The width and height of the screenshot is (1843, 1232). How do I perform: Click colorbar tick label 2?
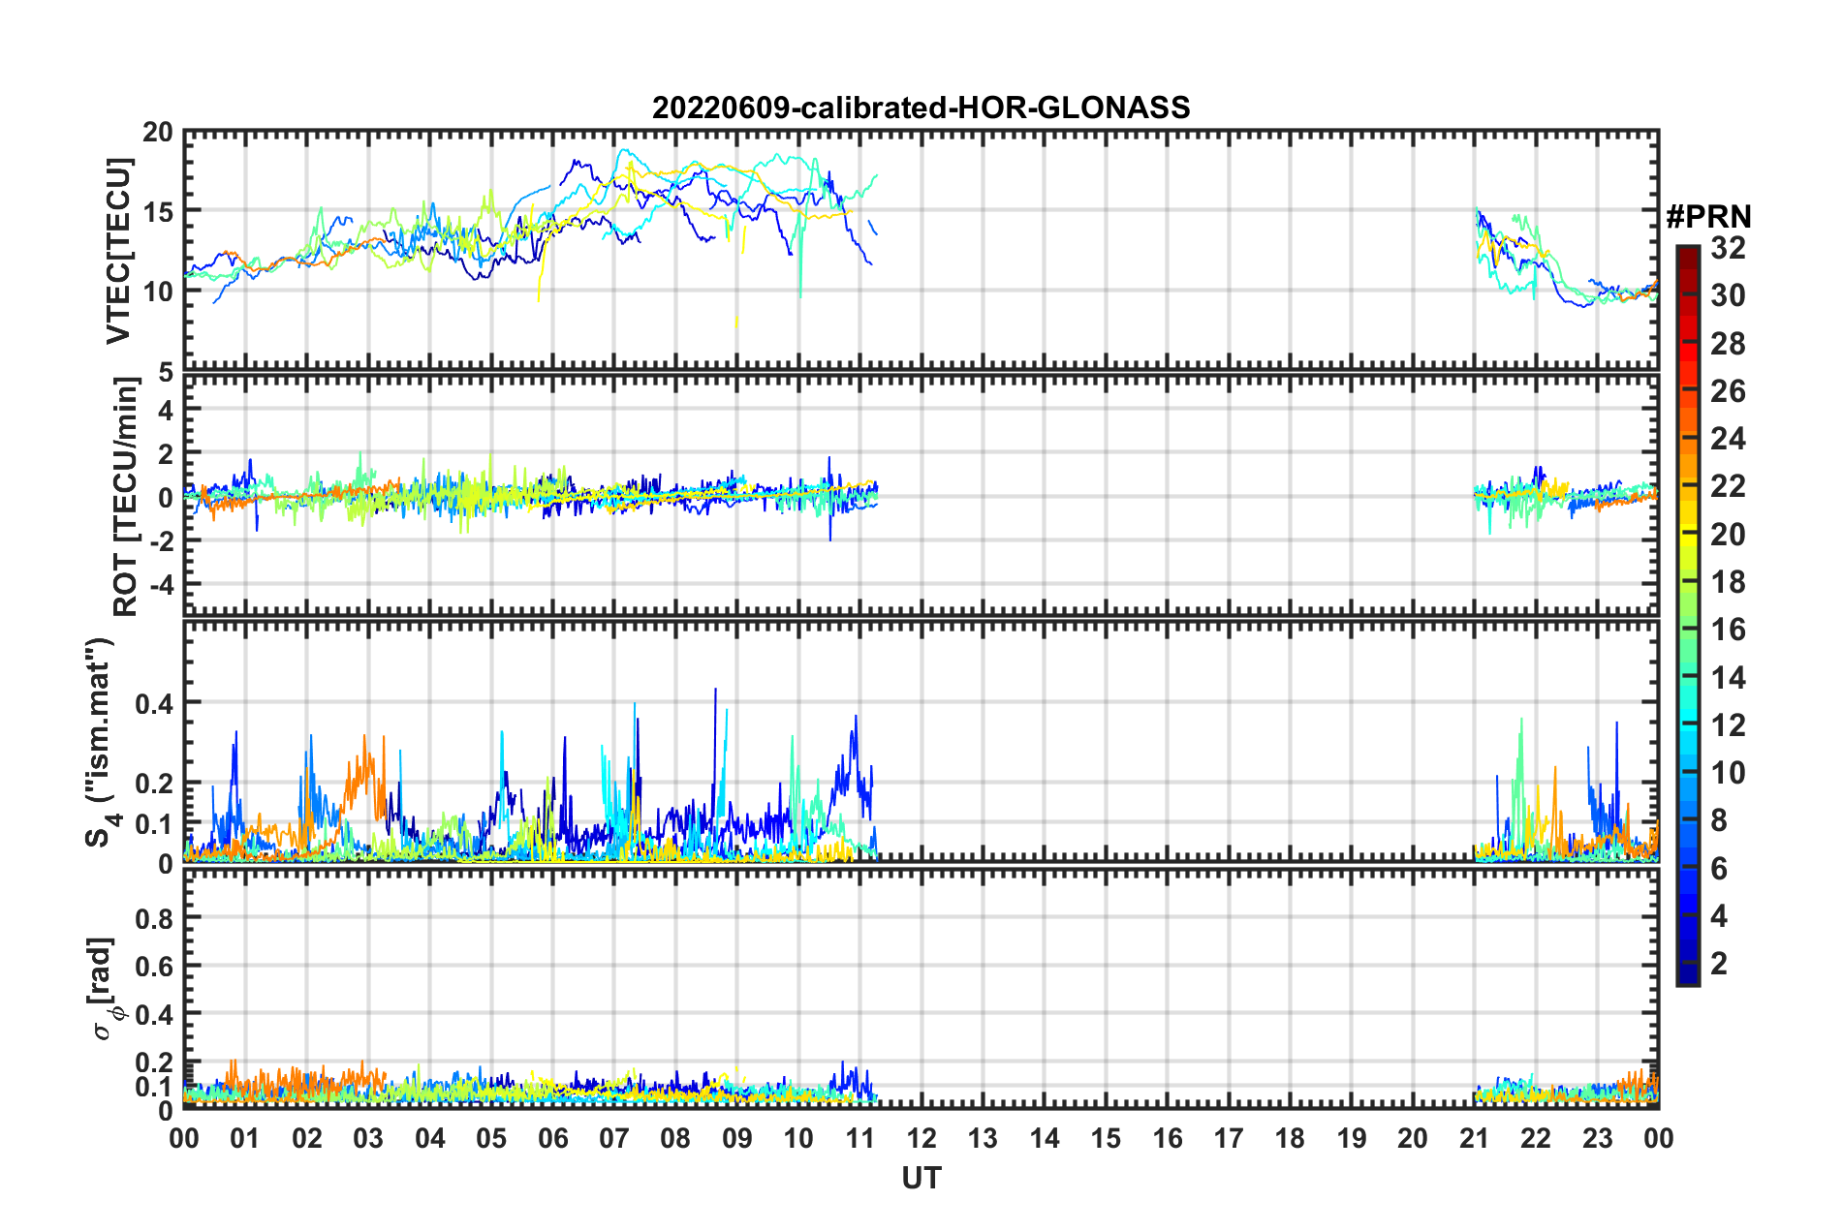1719,963
